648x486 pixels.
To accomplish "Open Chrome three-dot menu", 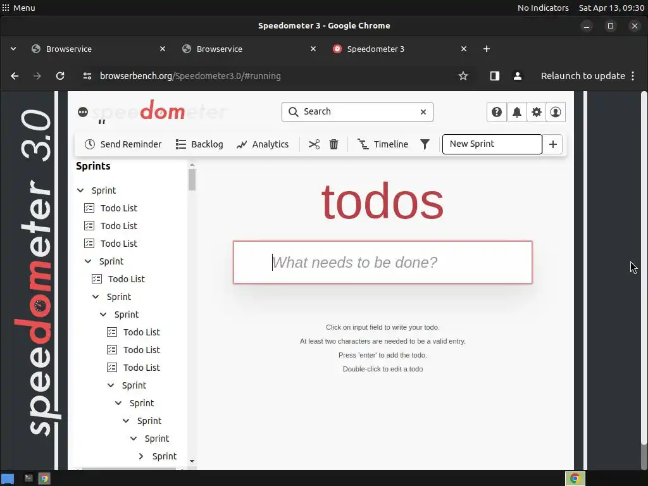I will 633,76.
